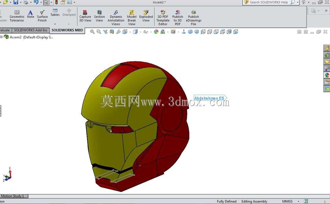Open Options checklist icon
Image resolution: width=330 pixels, height=204 pixels.
coord(70,2)
